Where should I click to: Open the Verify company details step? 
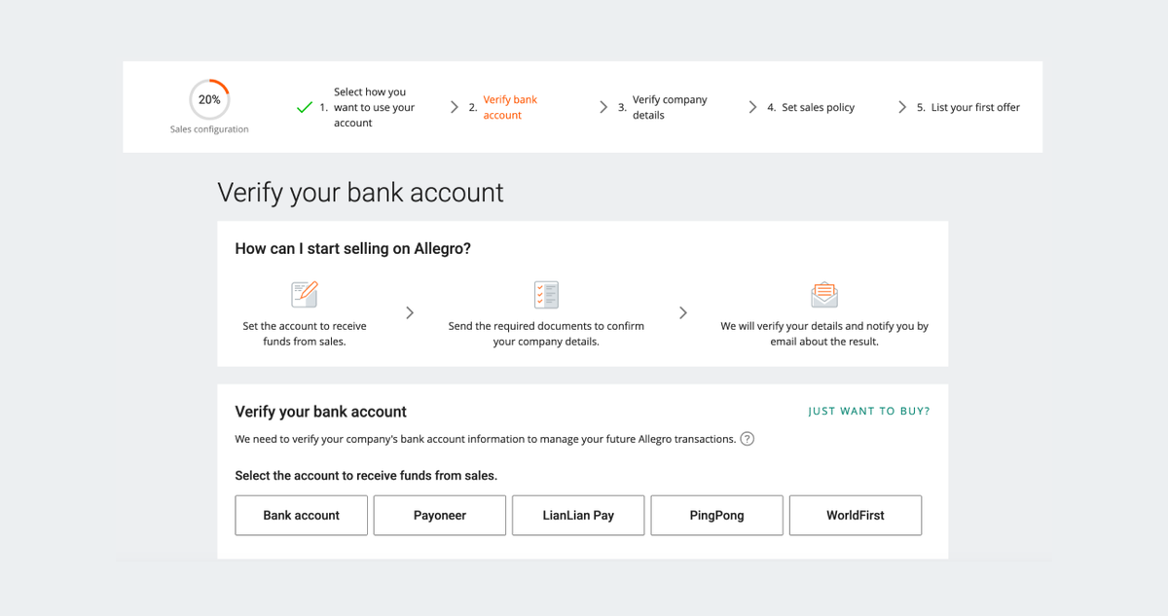(669, 107)
